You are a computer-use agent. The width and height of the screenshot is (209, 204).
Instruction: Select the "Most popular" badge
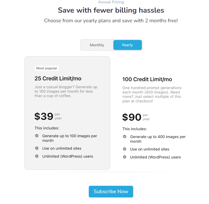point(47,68)
